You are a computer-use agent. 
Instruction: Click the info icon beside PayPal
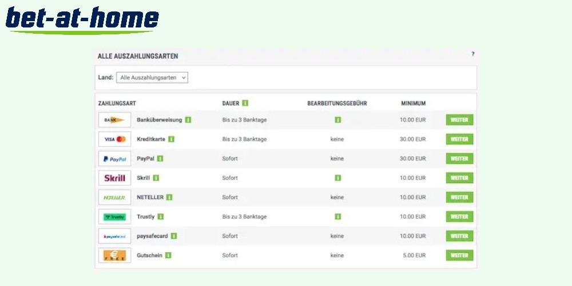[x=160, y=158]
